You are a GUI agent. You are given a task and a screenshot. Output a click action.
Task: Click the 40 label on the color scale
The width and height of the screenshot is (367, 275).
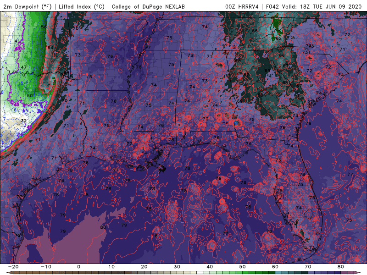point(210,267)
